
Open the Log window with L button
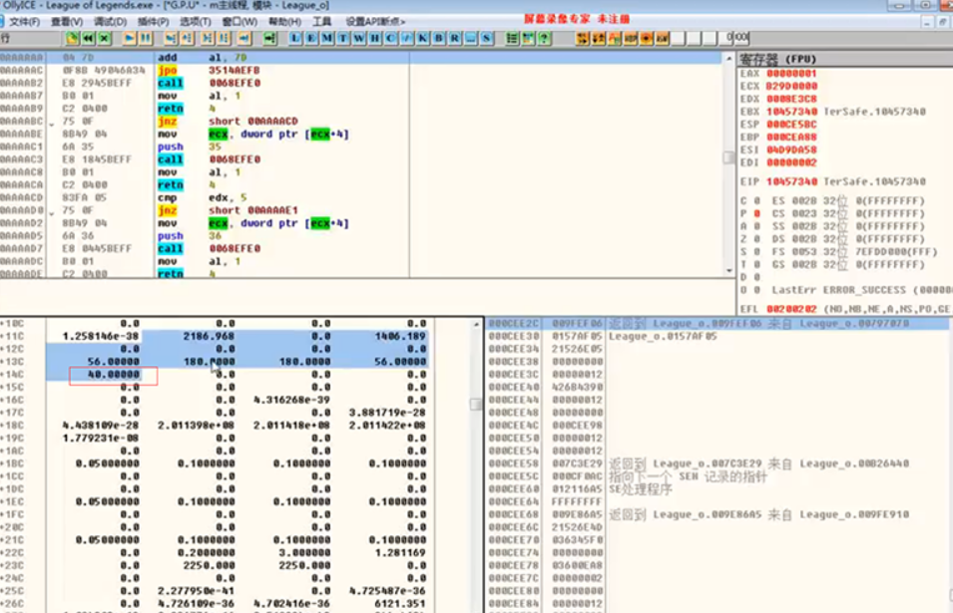(x=296, y=38)
